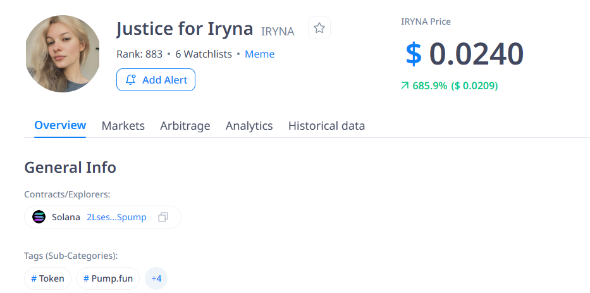
Task: Click the green upward trend arrow
Action: [x=405, y=85]
